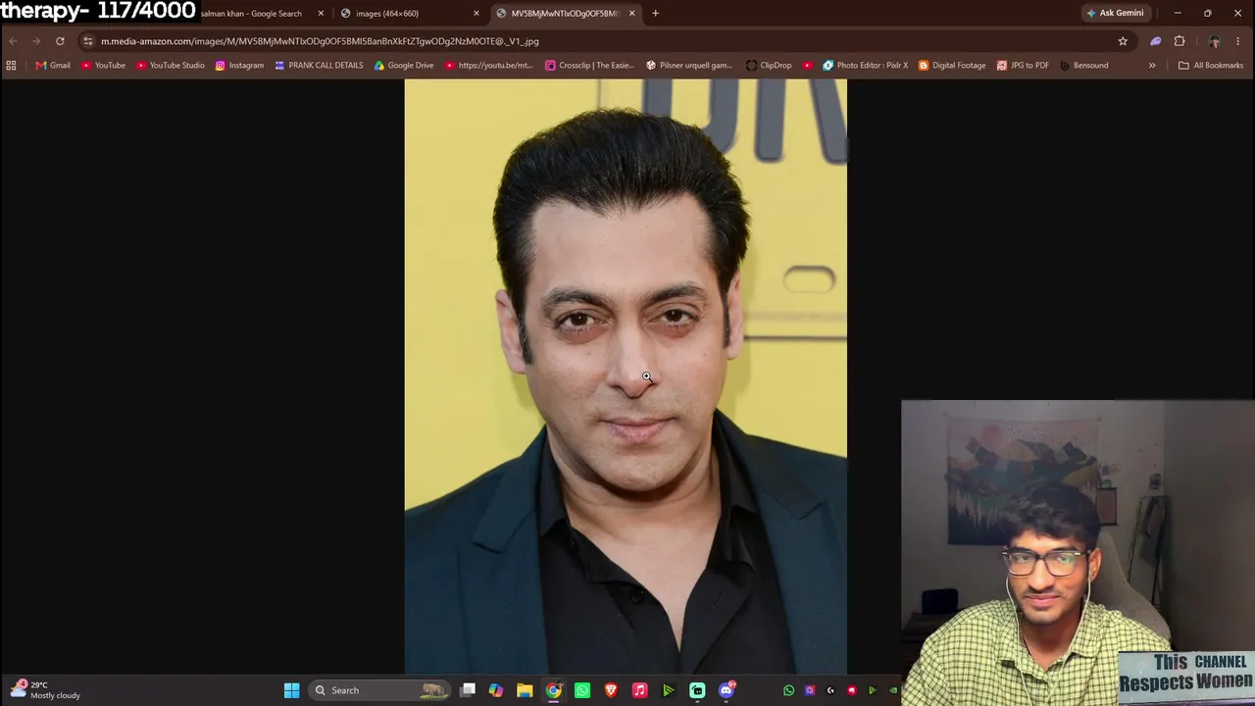Switch to Chrome on the taskbar

click(554, 690)
